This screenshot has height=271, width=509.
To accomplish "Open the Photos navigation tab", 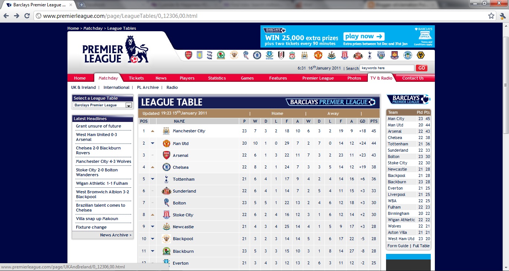I will [x=354, y=78].
